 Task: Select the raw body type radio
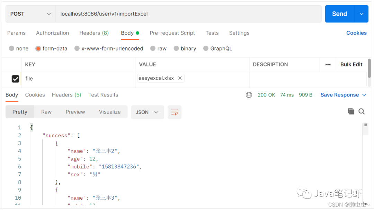153,49
